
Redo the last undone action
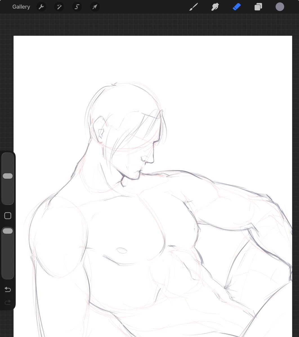click(8, 302)
